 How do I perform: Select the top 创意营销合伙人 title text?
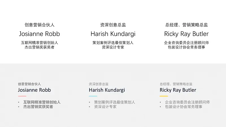point(39,25)
